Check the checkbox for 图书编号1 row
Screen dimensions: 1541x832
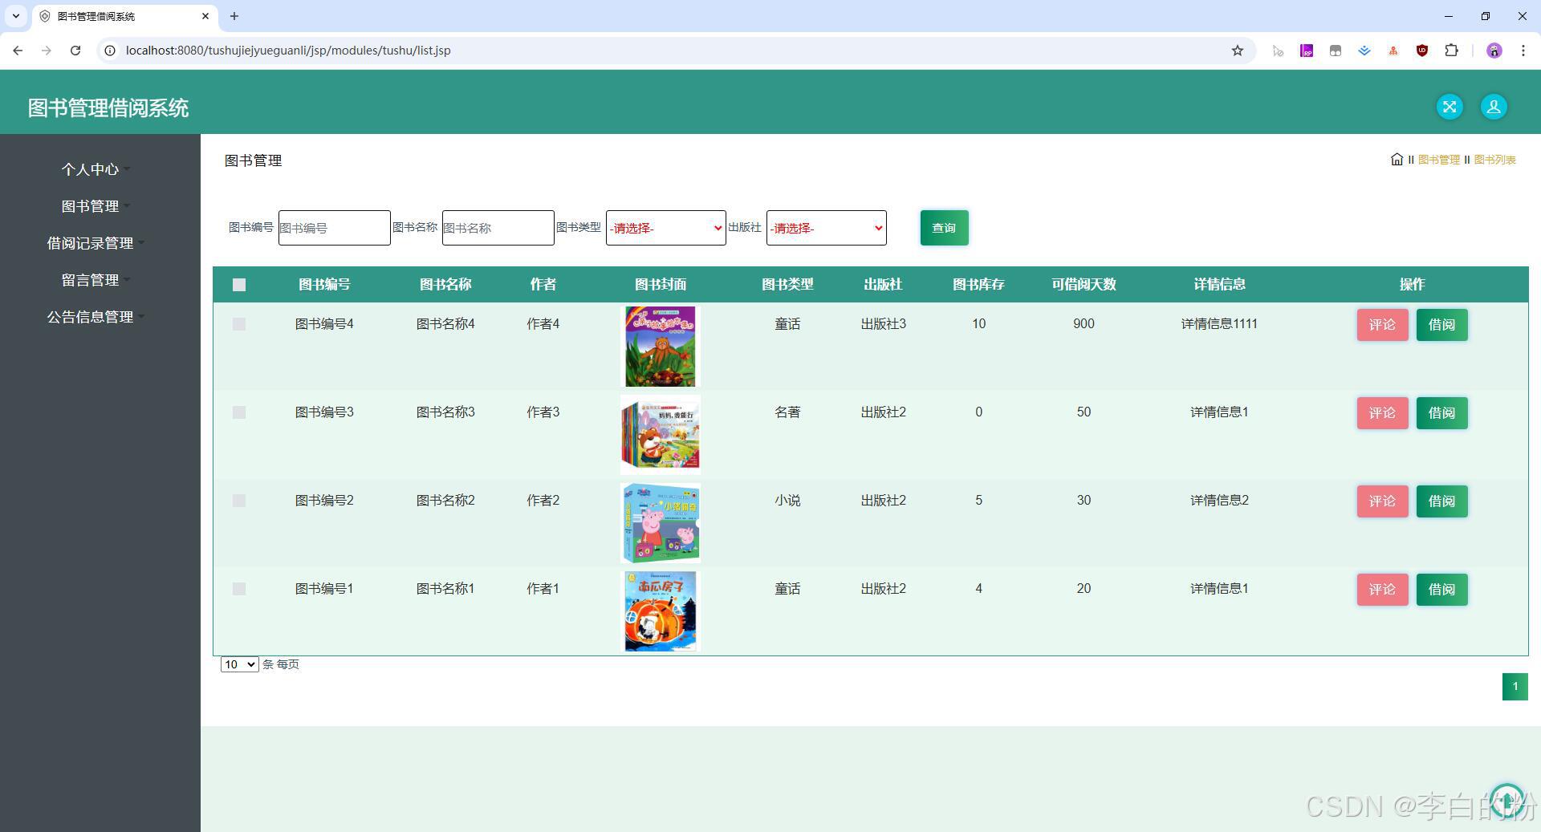[239, 589]
